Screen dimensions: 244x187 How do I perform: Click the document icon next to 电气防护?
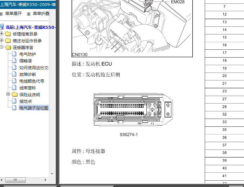tap(14, 54)
